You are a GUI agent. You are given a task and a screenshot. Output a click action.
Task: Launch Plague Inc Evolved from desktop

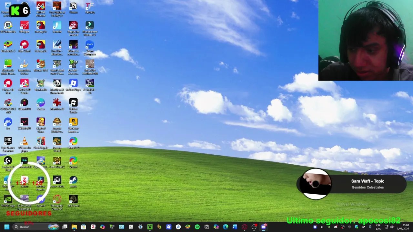73,29
